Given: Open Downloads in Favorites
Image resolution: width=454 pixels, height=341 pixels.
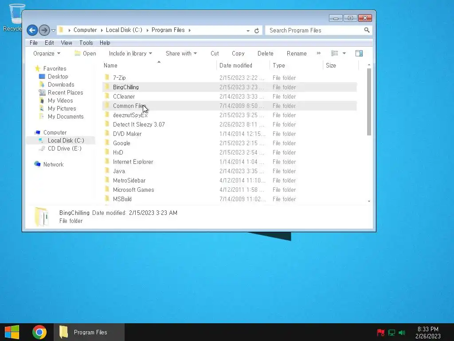Looking at the screenshot, I should 61,84.
